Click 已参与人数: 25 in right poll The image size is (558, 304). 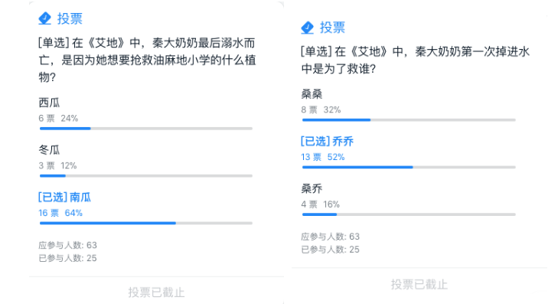[x=330, y=250]
